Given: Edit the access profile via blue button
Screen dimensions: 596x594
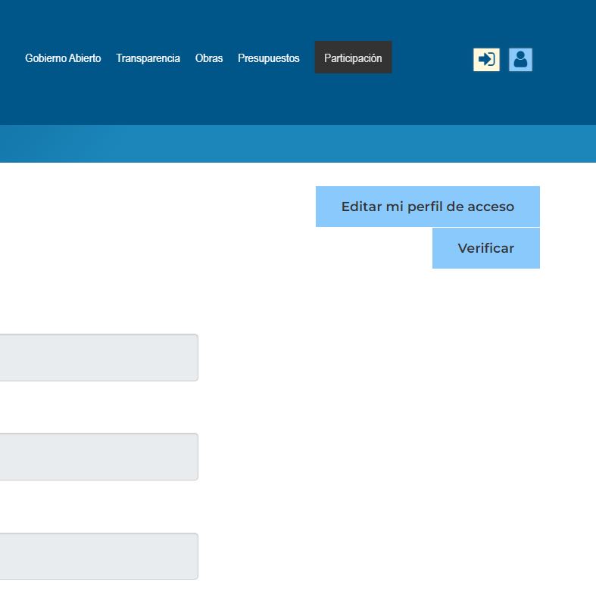Looking at the screenshot, I should 427,207.
